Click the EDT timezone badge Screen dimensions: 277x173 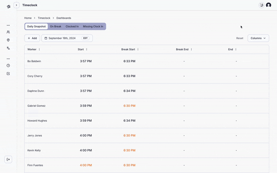tap(85, 38)
